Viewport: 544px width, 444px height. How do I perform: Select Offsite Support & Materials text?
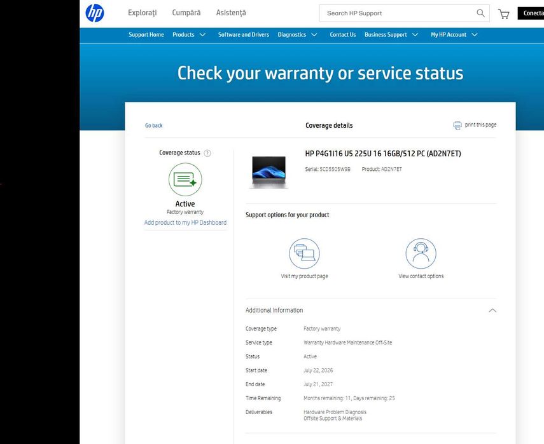coord(333,419)
